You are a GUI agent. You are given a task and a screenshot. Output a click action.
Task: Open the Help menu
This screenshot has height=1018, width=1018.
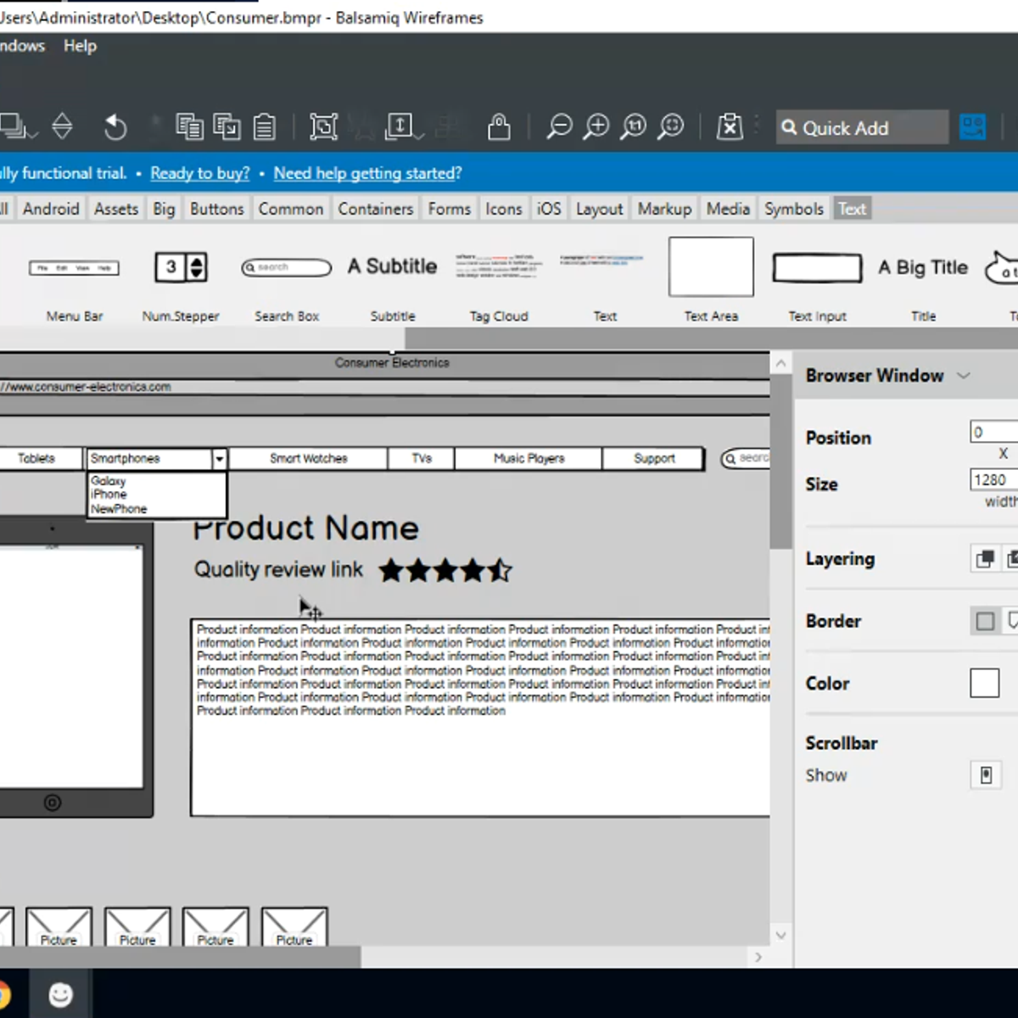pyautogui.click(x=80, y=46)
